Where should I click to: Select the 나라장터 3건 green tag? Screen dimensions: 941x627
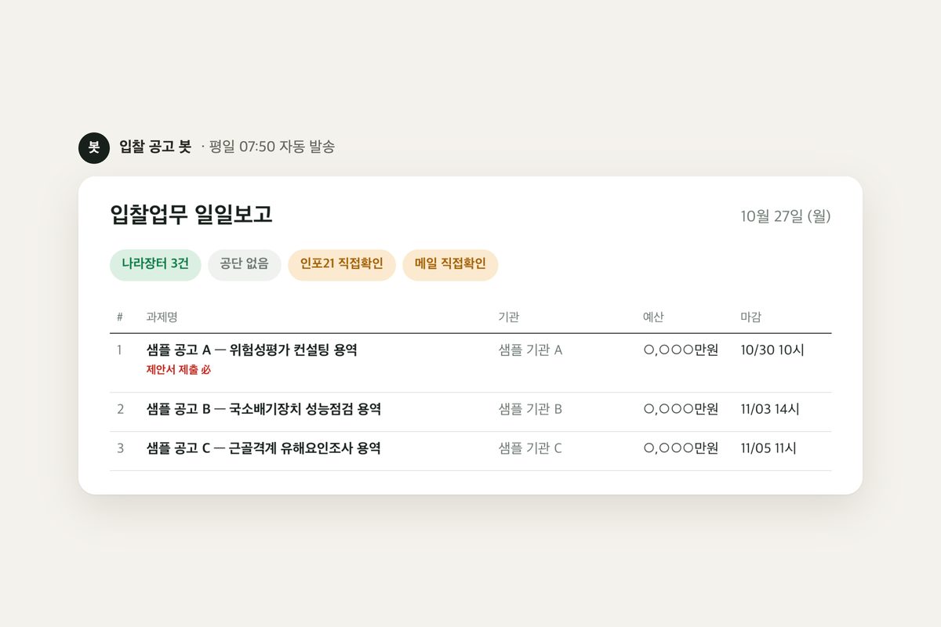tap(155, 264)
